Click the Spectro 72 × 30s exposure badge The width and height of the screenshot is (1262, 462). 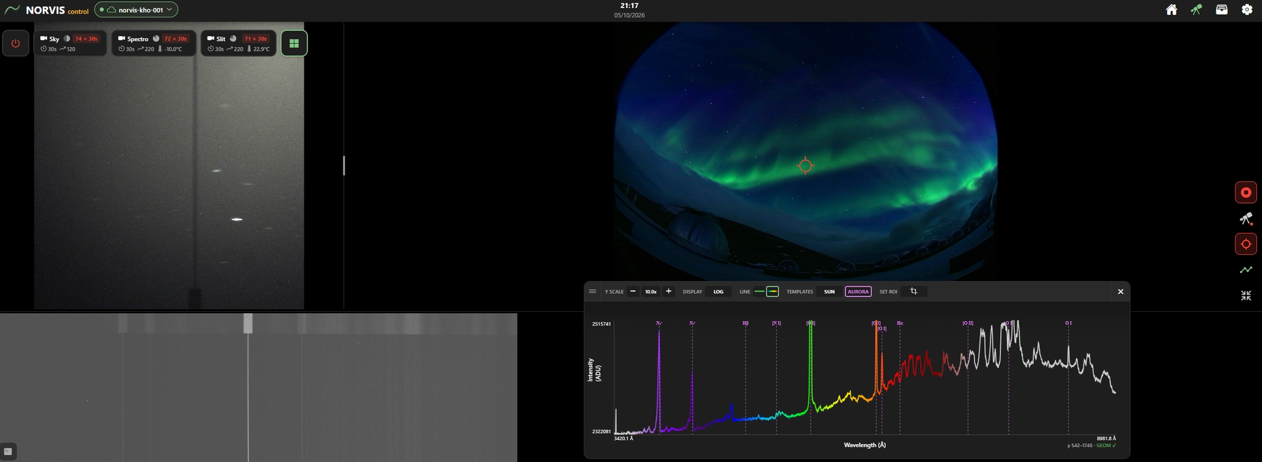[x=175, y=39]
